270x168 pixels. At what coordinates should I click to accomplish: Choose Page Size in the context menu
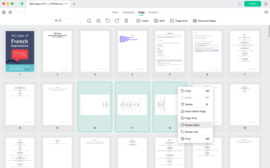coord(195,118)
